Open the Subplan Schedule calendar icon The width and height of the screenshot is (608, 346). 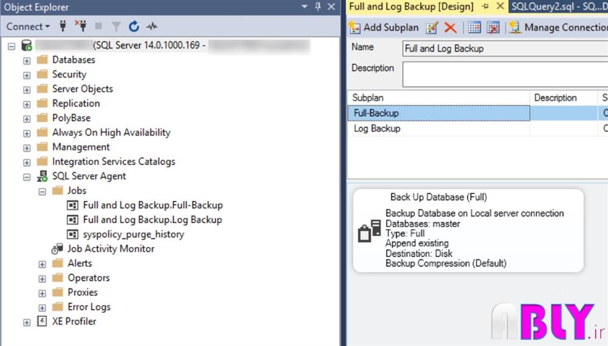click(474, 27)
